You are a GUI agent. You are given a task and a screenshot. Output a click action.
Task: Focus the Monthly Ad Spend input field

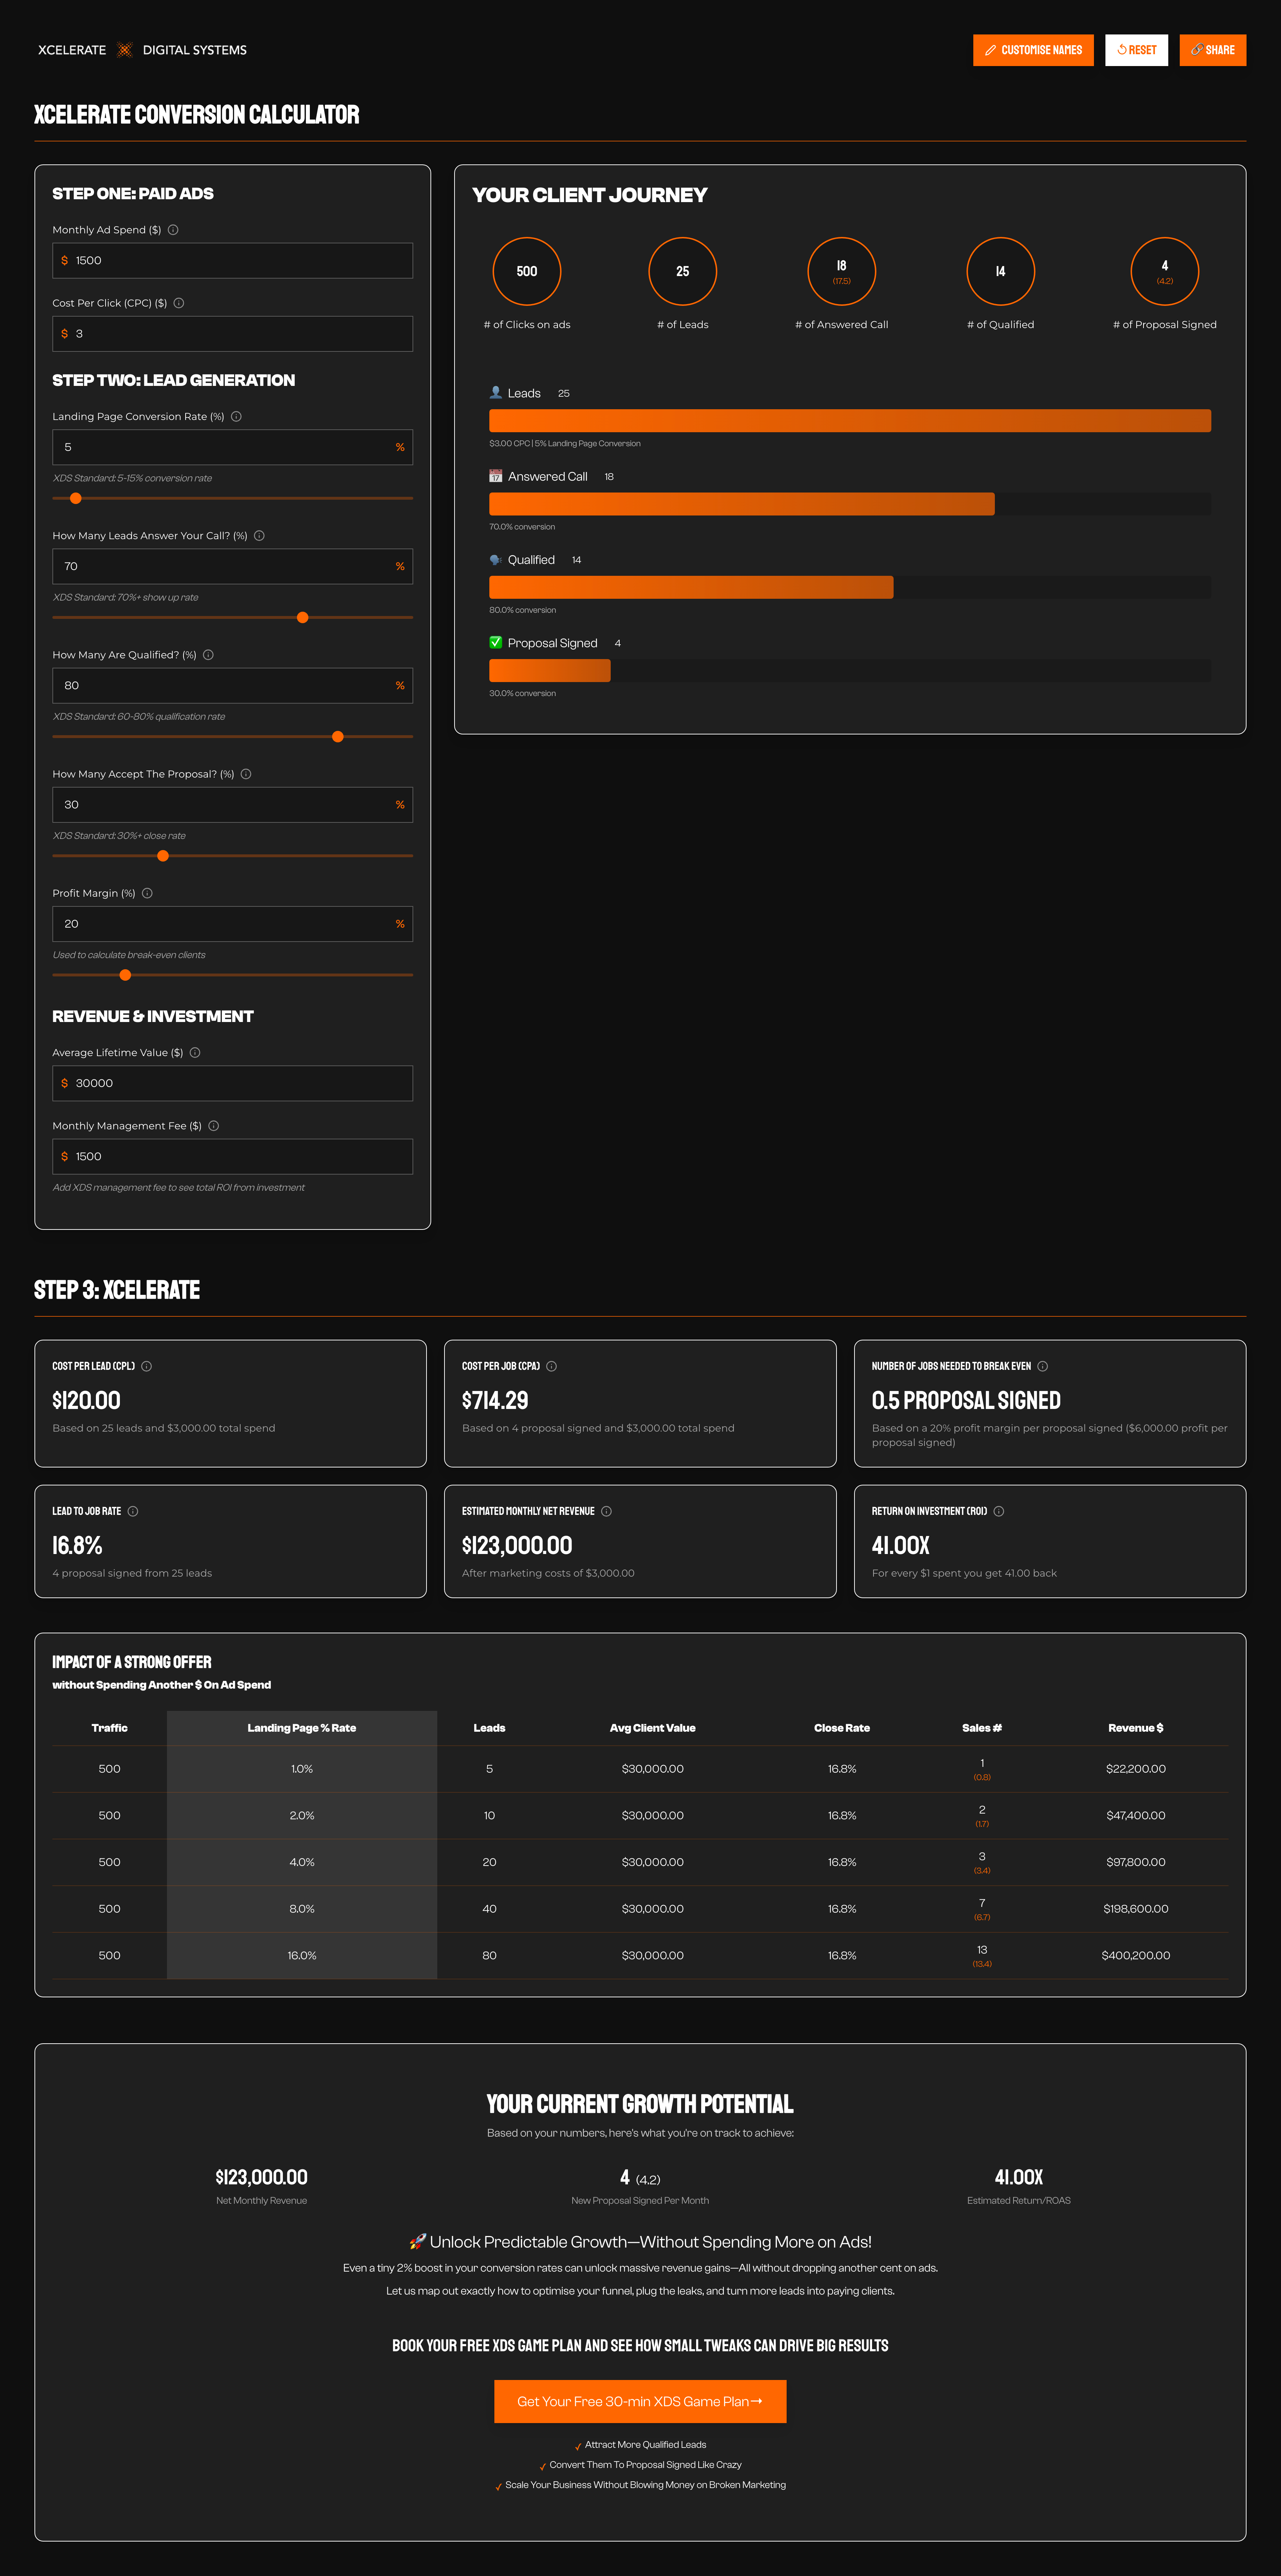pos(232,260)
